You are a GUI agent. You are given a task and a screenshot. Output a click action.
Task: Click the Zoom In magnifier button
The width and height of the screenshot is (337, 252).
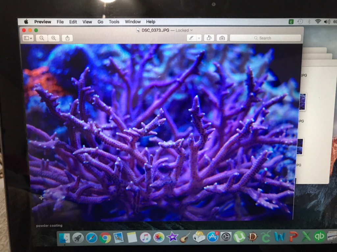[x=54, y=38]
